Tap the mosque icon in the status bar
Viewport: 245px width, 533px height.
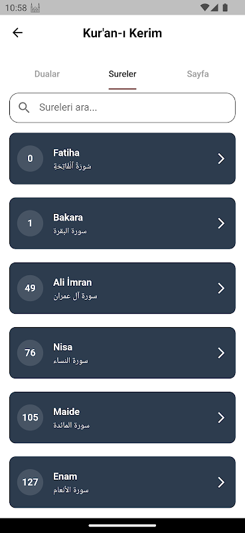pos(35,7)
